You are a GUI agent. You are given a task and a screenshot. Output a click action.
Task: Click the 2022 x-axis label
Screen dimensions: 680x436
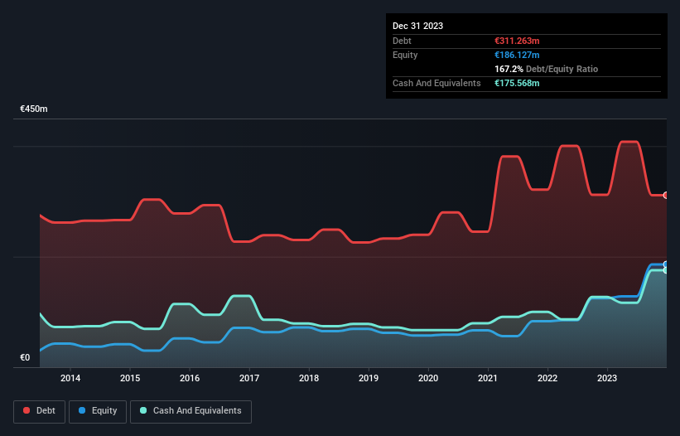pos(547,378)
